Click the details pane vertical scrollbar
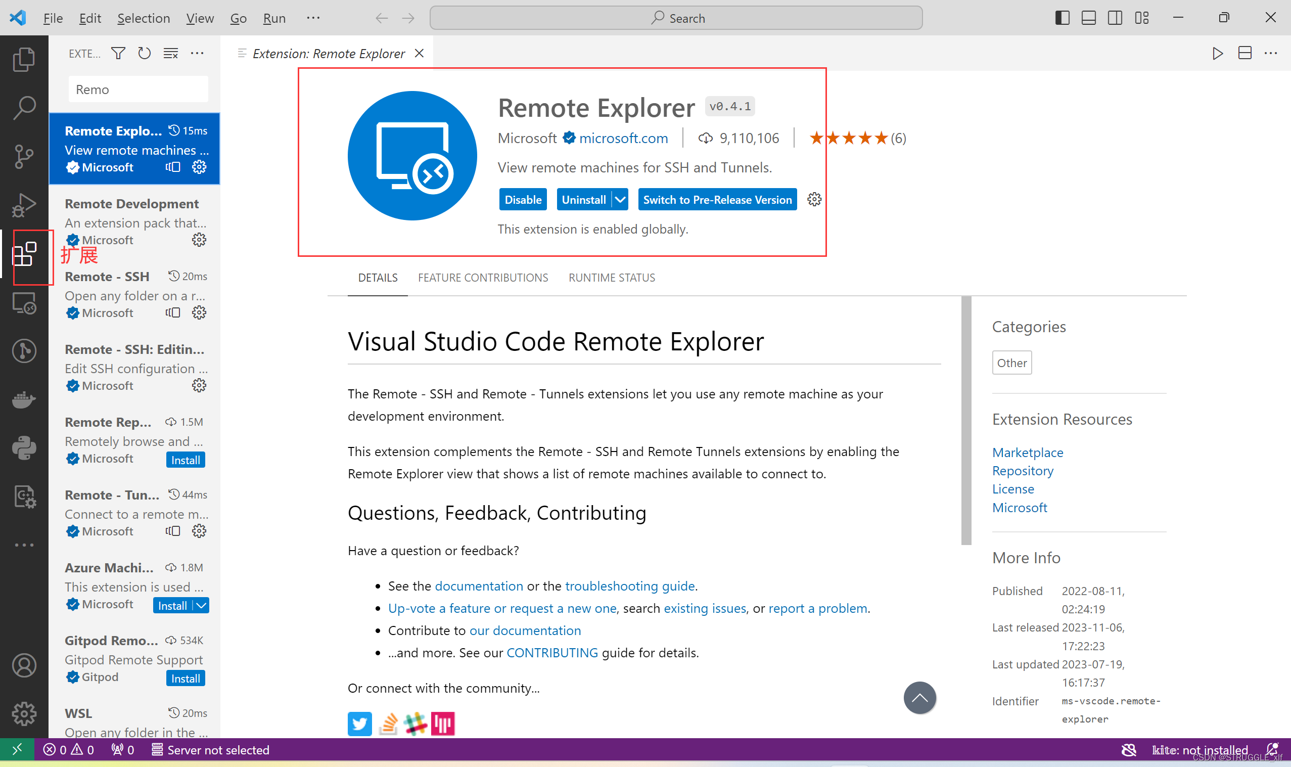1291x767 pixels. point(965,420)
